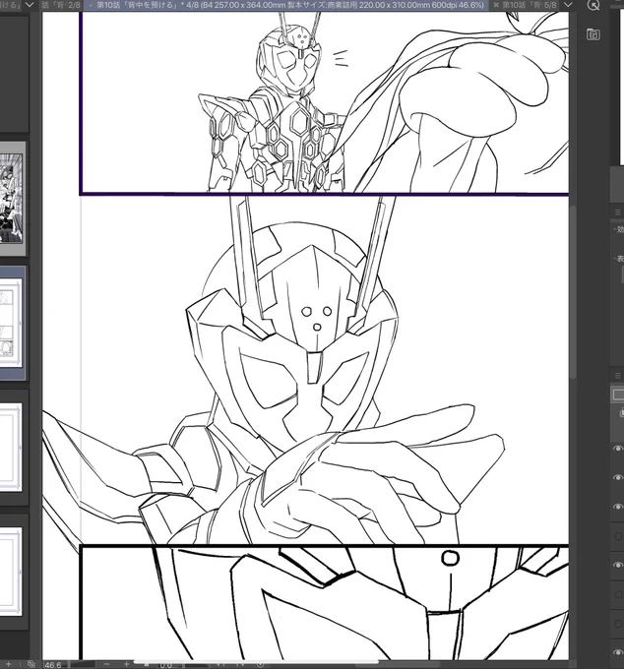Open the finished manga page thumbnail in the page list
The image size is (624, 669).
pos(12,199)
